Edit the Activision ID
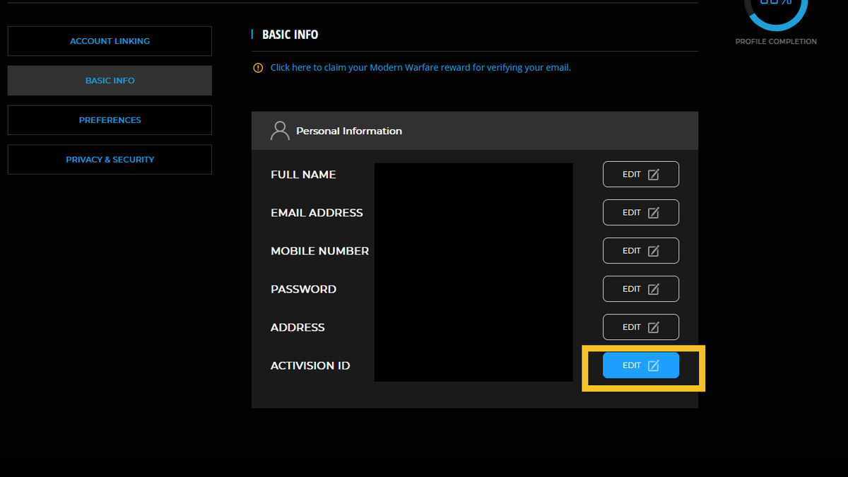Screen dimensions: 848x477 pyautogui.click(x=641, y=365)
